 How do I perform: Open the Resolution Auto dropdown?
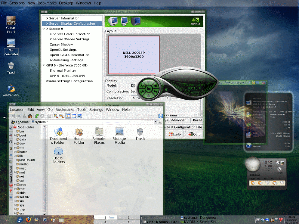pyautogui.click(x=150, y=98)
